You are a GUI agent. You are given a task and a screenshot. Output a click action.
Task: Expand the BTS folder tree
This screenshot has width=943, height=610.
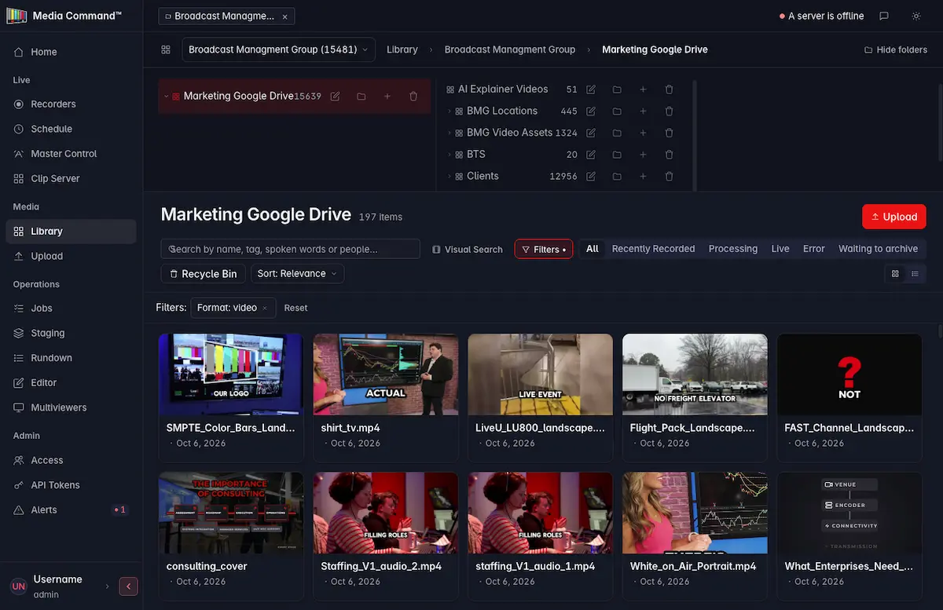449,155
